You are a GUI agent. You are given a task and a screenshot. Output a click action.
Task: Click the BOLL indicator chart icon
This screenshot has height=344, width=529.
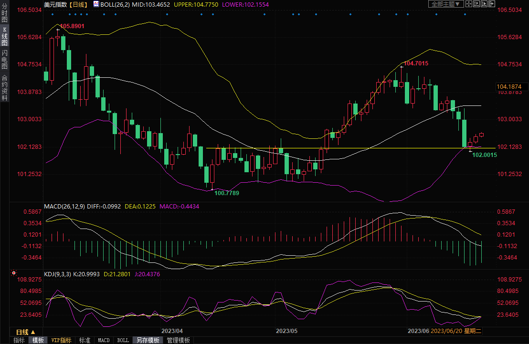[x=96, y=4]
